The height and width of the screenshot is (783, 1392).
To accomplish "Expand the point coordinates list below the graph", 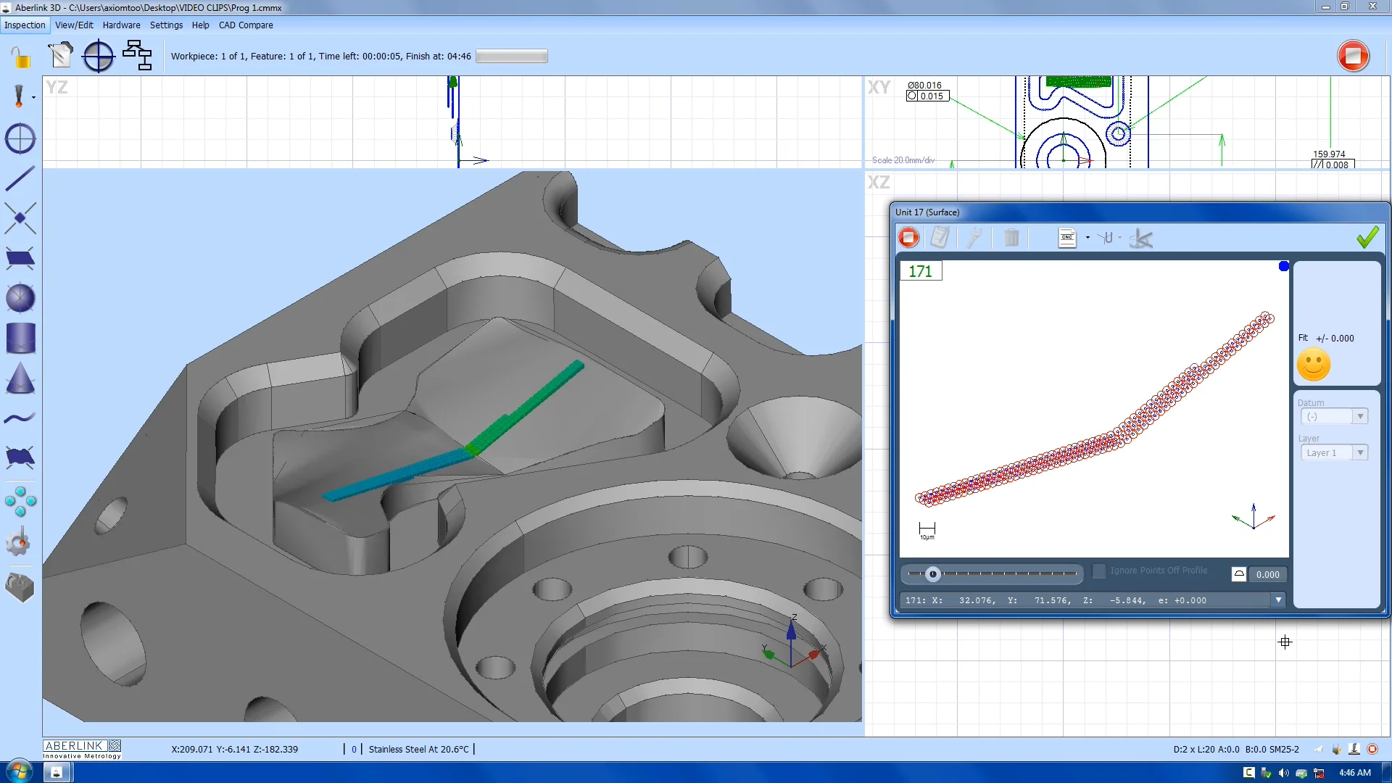I will click(x=1278, y=600).
